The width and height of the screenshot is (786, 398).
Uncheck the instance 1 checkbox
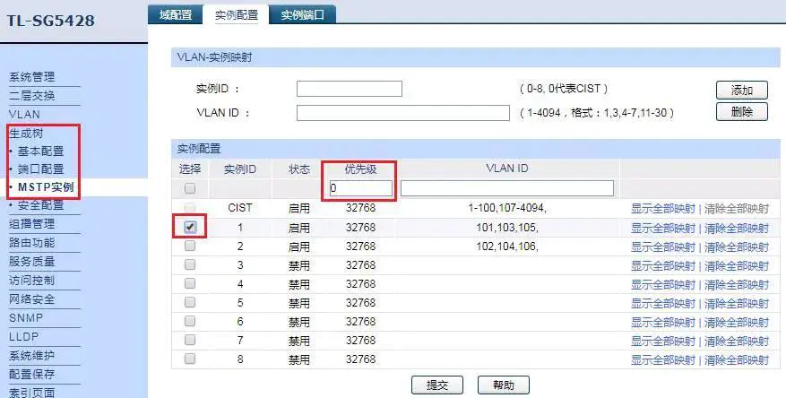coord(190,228)
